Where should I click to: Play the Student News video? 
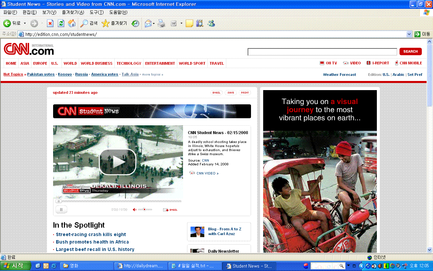[x=117, y=162]
